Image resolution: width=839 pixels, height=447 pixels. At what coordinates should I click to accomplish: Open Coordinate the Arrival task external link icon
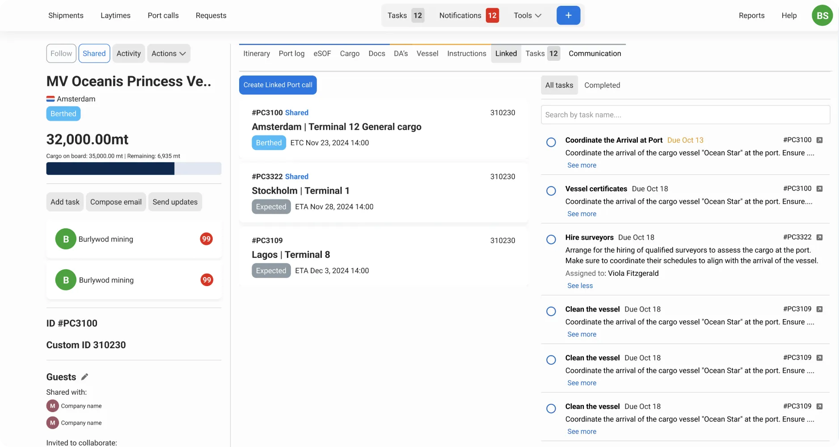coord(819,140)
